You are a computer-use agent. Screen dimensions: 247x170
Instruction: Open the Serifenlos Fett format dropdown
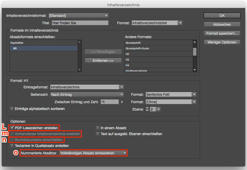[x=171, y=95]
